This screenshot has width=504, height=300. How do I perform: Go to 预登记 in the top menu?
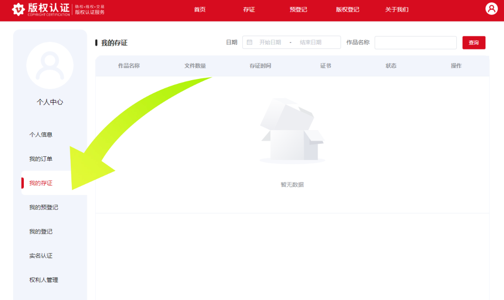298,10
